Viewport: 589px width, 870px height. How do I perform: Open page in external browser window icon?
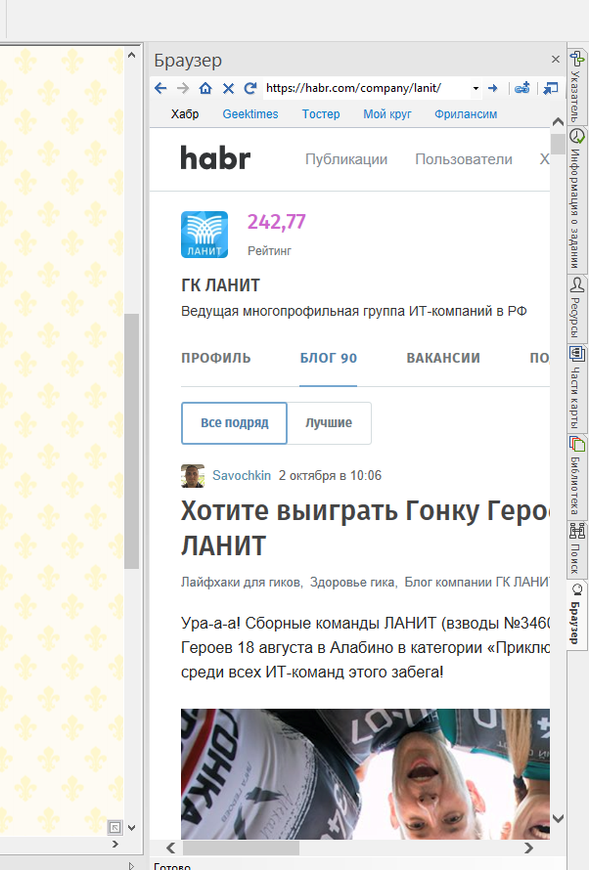click(x=550, y=88)
